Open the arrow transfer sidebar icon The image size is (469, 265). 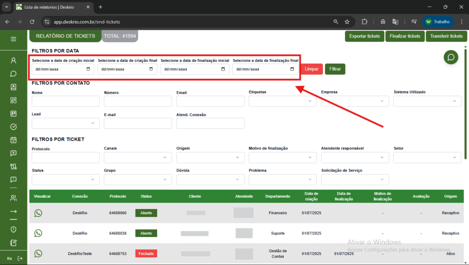click(13, 211)
